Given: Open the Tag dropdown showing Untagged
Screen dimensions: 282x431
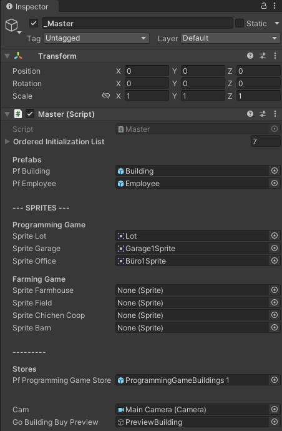Looking at the screenshot, I should coord(96,38).
